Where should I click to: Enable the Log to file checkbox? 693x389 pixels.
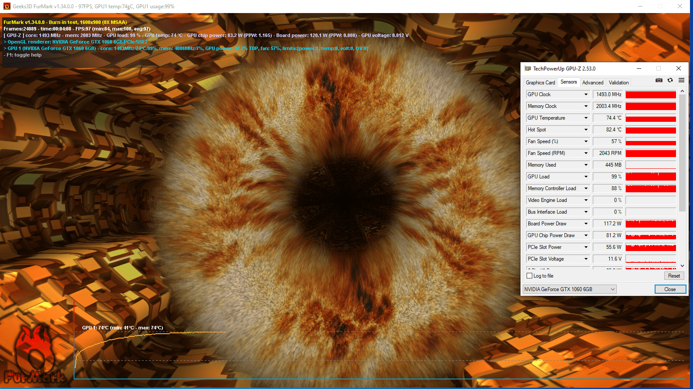(x=530, y=276)
